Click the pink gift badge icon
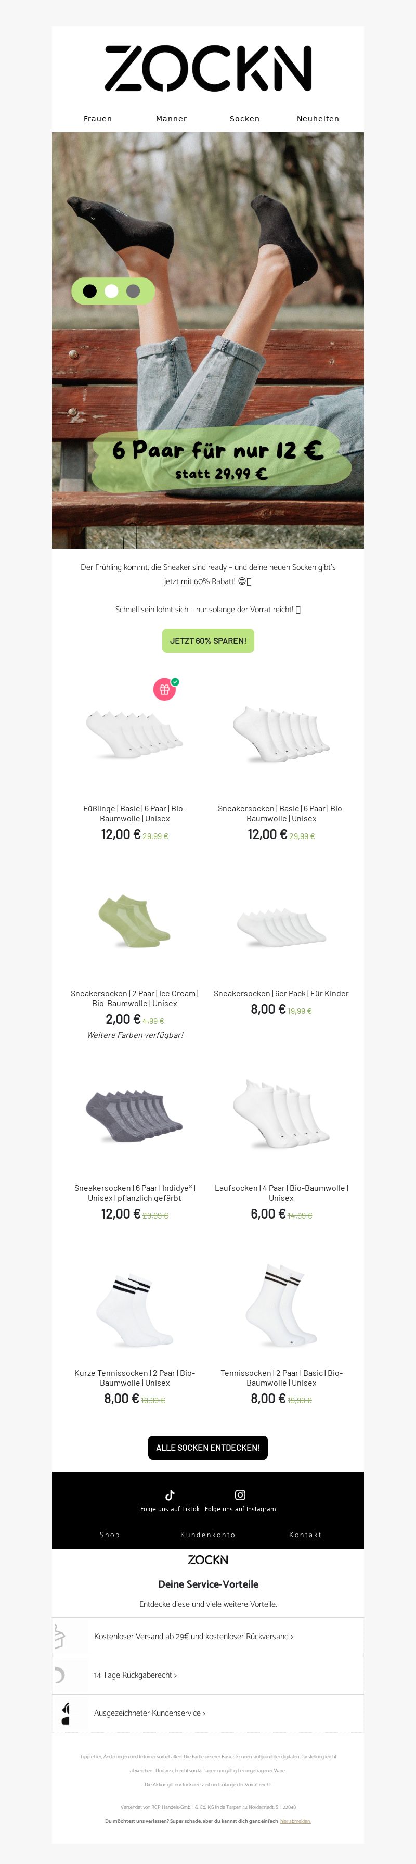 (x=165, y=690)
